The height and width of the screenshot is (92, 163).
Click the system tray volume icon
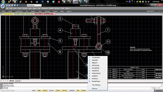(149, 2)
